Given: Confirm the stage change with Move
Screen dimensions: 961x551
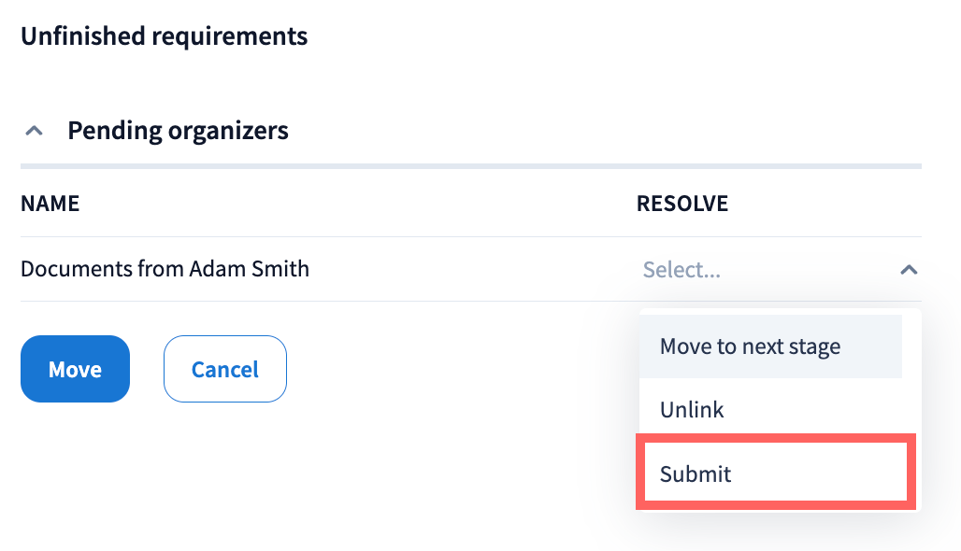Looking at the screenshot, I should point(75,369).
